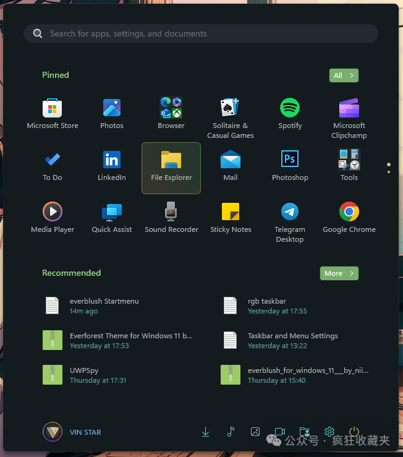Switch to next pinned page dot
This screenshot has height=457, width=403.
coord(389,172)
